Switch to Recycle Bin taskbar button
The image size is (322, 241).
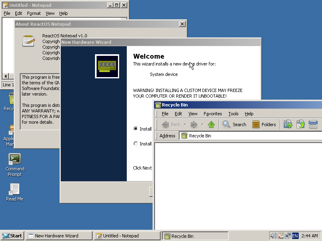[x=195, y=236]
